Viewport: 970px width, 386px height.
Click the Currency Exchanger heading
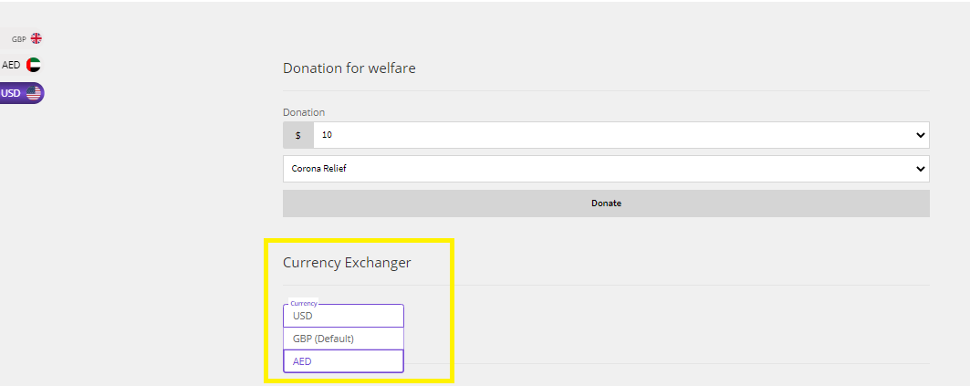click(x=347, y=263)
